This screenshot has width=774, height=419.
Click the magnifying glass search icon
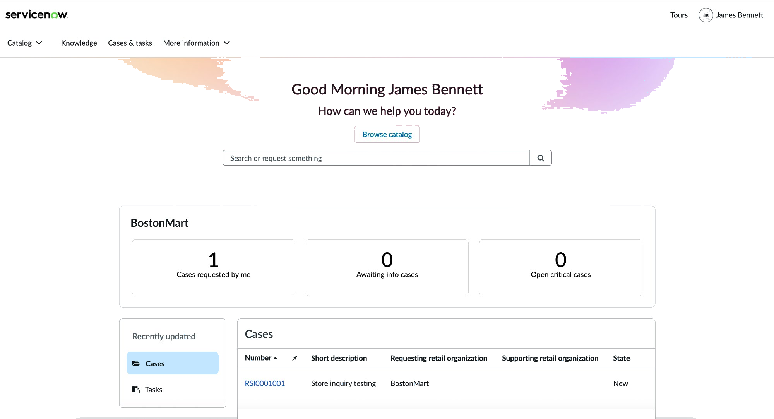pyautogui.click(x=541, y=158)
